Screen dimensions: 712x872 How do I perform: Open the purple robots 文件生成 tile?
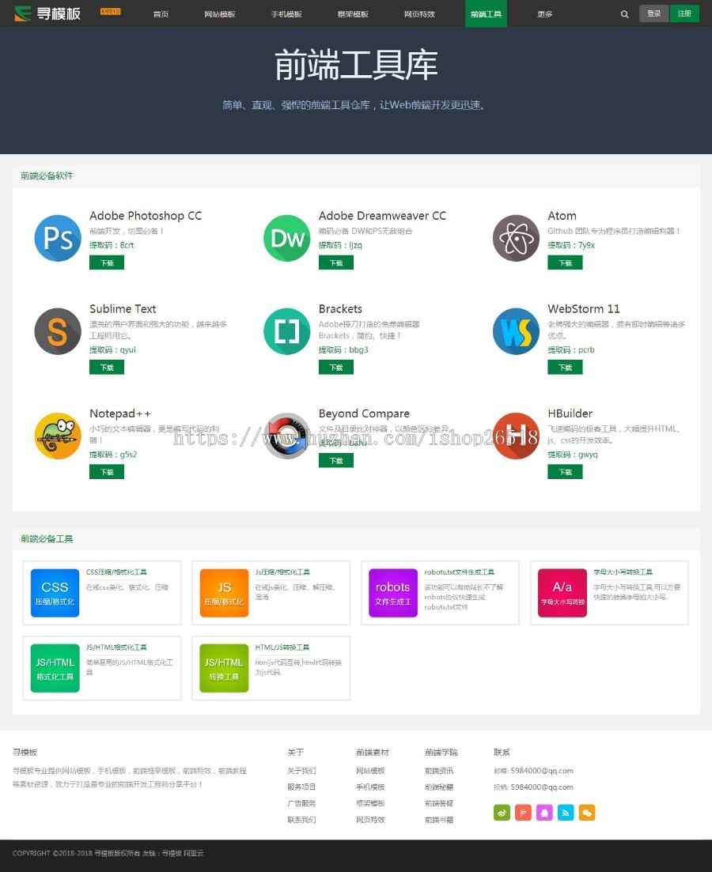coord(393,593)
